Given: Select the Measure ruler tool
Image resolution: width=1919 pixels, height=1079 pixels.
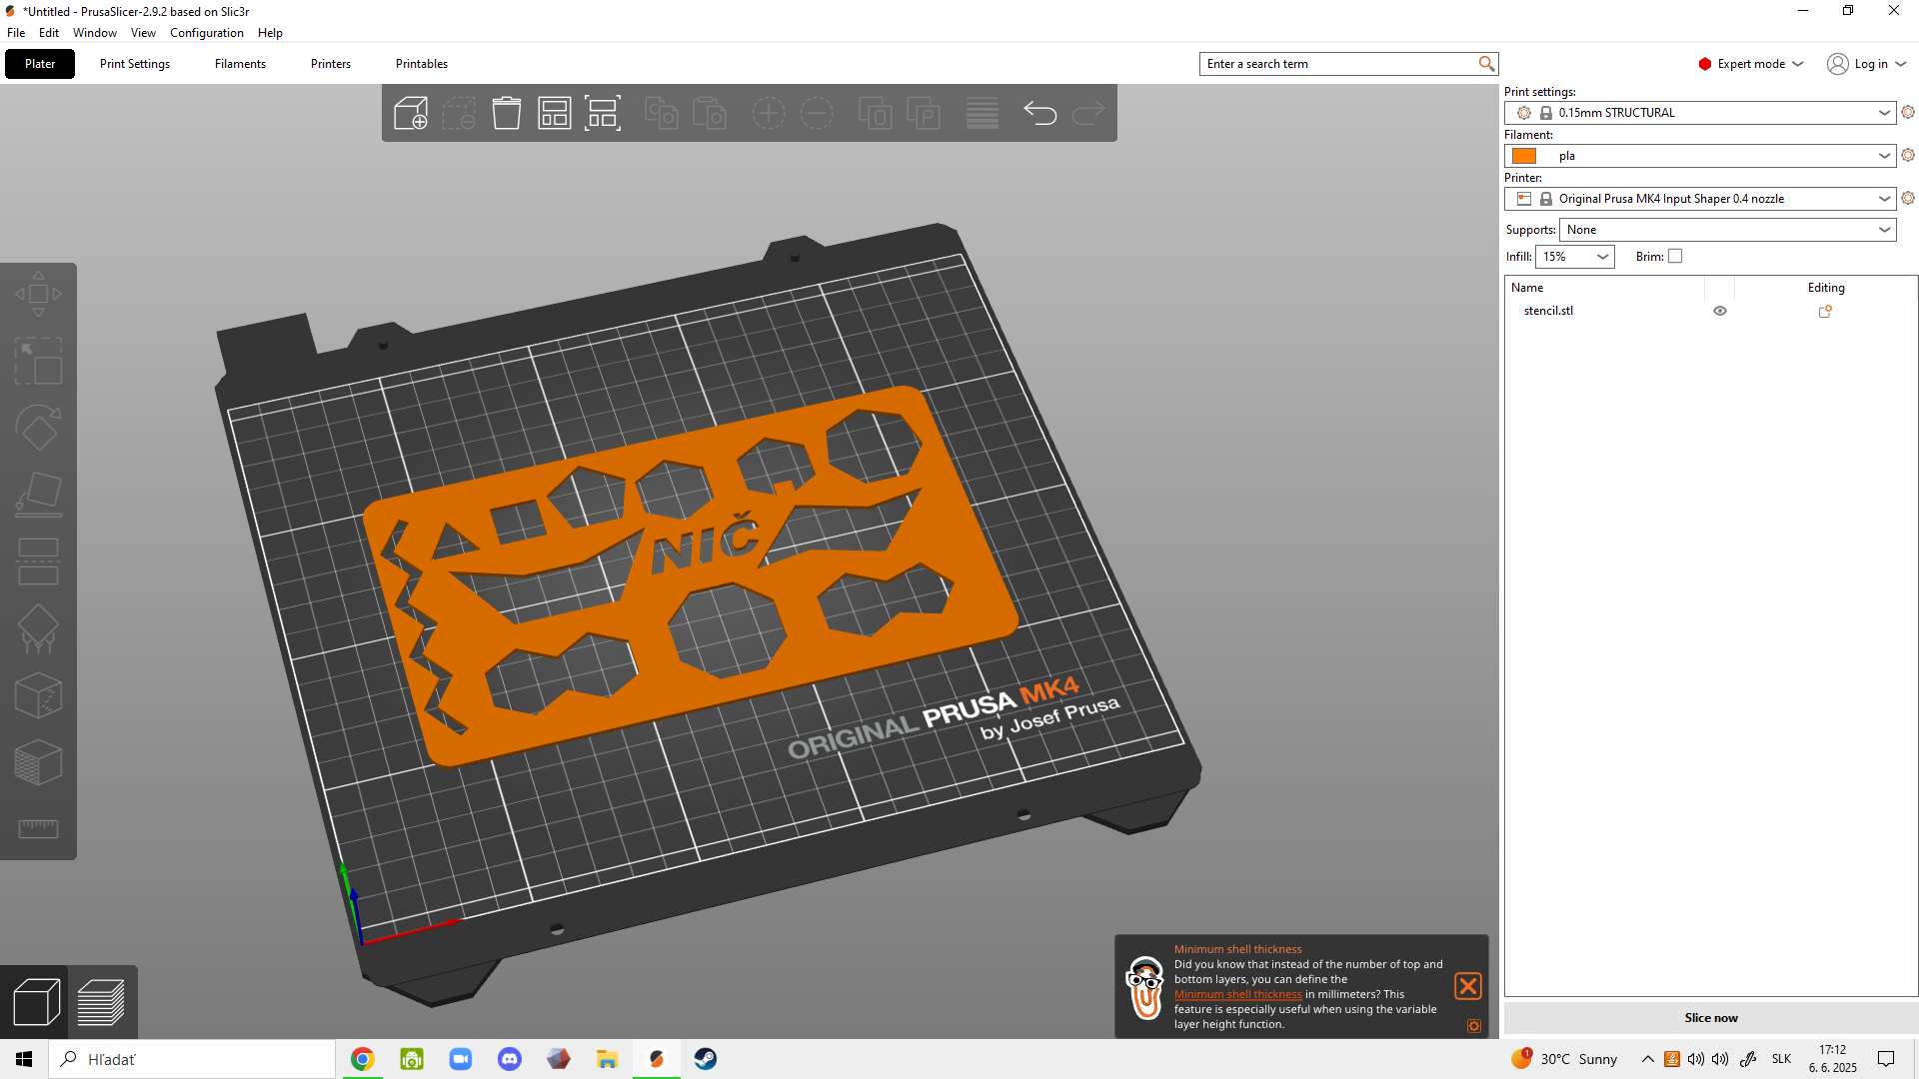Looking at the screenshot, I should tap(38, 829).
